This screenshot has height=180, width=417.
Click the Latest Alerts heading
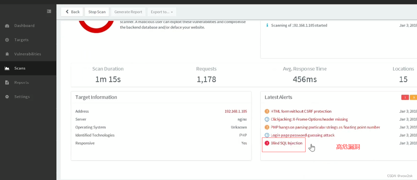coord(278,97)
